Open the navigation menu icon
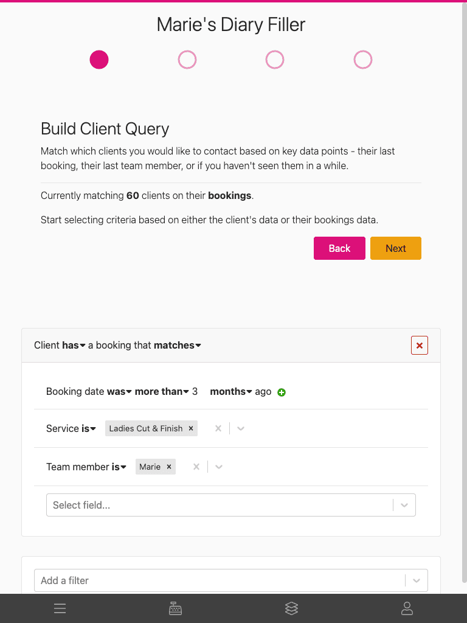 (x=60, y=608)
